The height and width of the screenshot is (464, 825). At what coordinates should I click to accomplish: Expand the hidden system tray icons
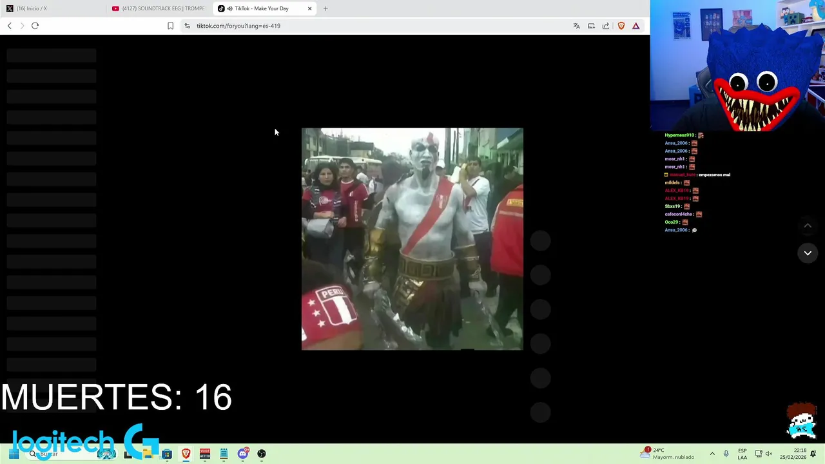point(712,454)
